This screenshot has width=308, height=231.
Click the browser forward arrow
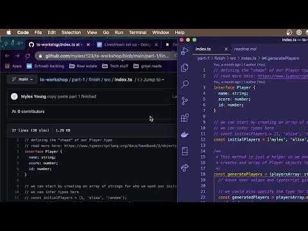pyautogui.click(x=17, y=56)
